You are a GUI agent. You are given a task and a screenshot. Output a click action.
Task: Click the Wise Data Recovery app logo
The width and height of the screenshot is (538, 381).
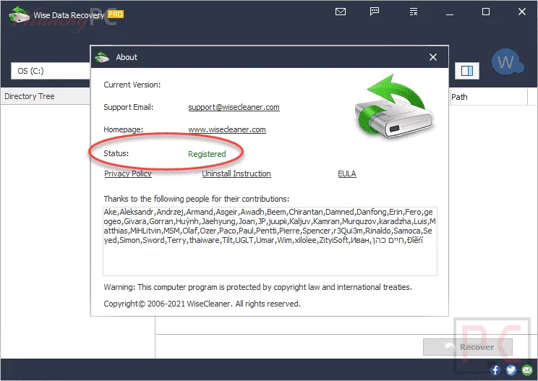click(x=19, y=15)
